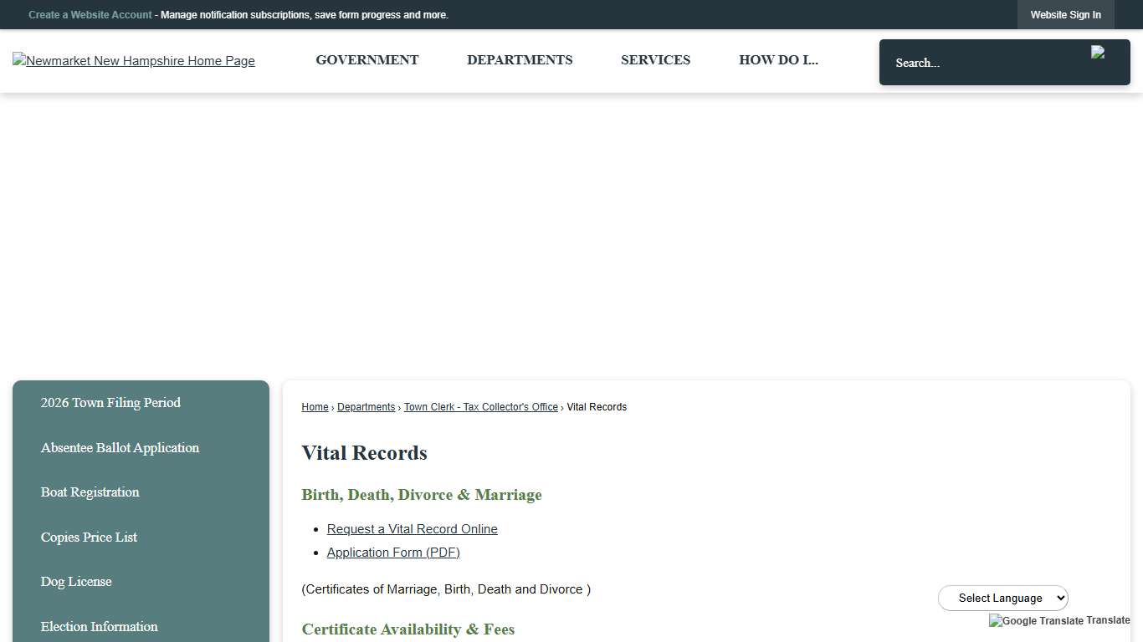Go to Boat Registration page
The width and height of the screenshot is (1143, 642).
click(90, 492)
